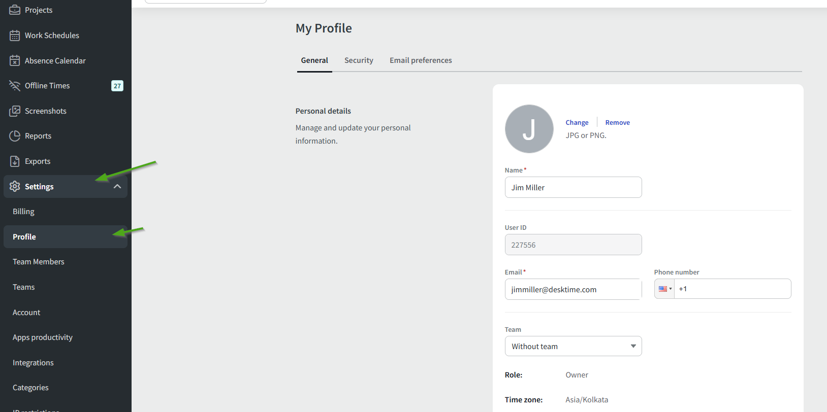Open Work Schedules calendar icon

pos(15,36)
